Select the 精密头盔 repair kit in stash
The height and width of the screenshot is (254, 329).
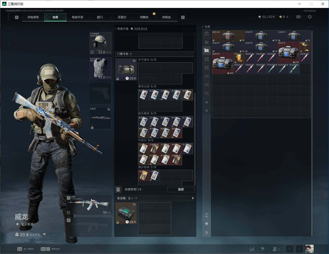coord(228,36)
